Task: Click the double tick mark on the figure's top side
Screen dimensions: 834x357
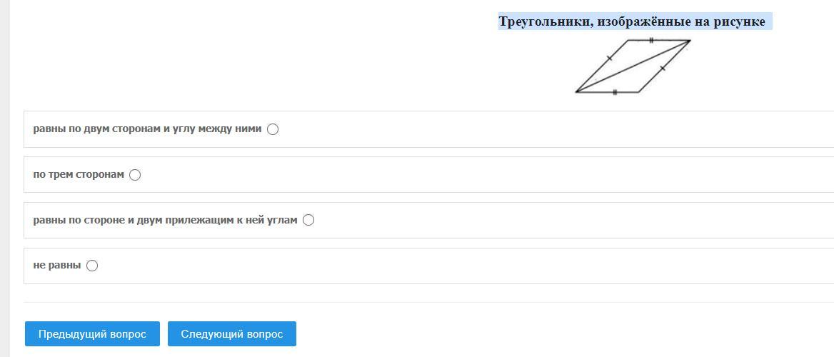Action: [x=651, y=40]
